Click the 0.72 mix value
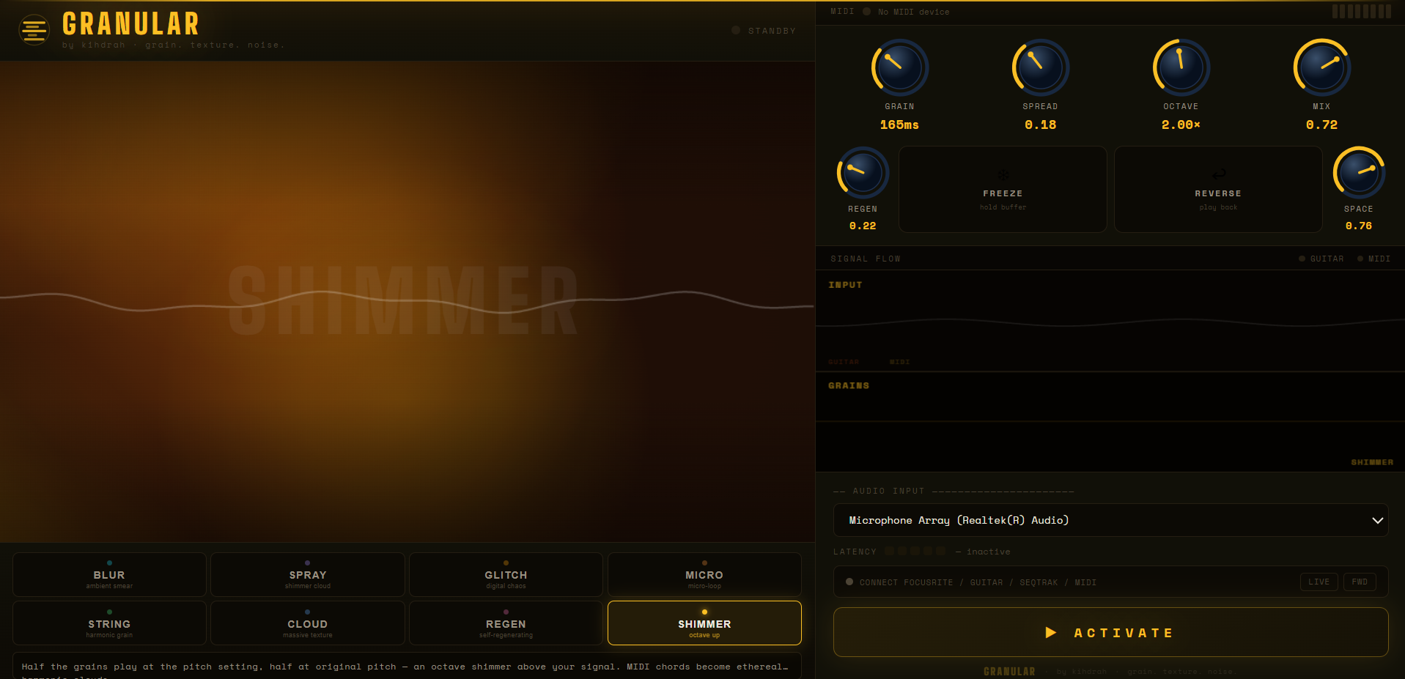Viewport: 1405px width, 679px height. tap(1321, 125)
